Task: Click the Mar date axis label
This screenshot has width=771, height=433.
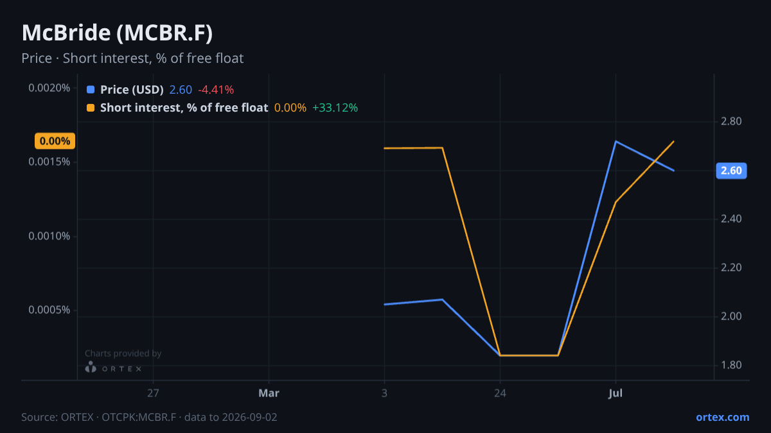Action: pos(269,393)
